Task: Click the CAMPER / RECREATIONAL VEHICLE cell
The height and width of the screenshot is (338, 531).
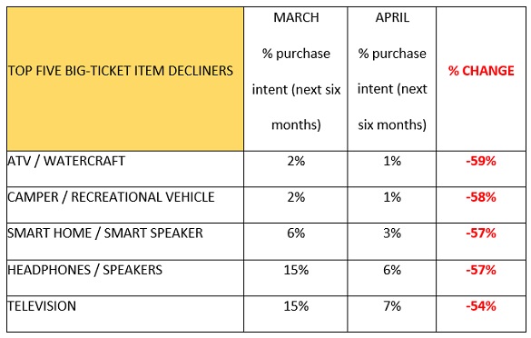Action: click(125, 204)
